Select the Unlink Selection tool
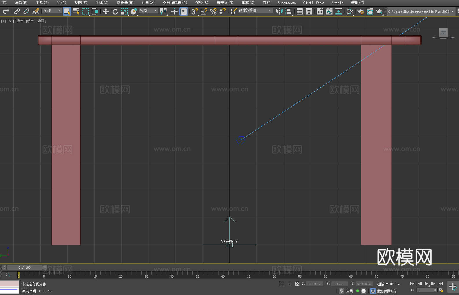Image resolution: width=459 pixels, height=295 pixels. (x=26, y=11)
